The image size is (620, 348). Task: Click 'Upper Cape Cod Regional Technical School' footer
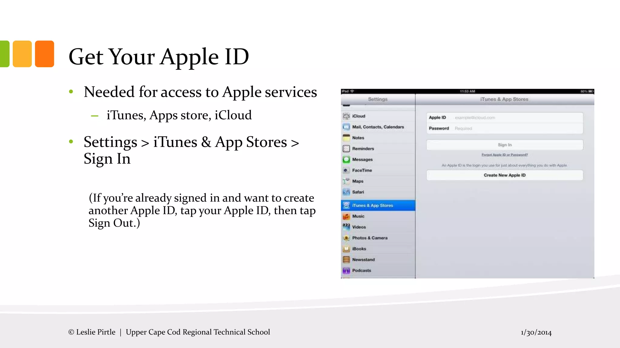[198, 332]
